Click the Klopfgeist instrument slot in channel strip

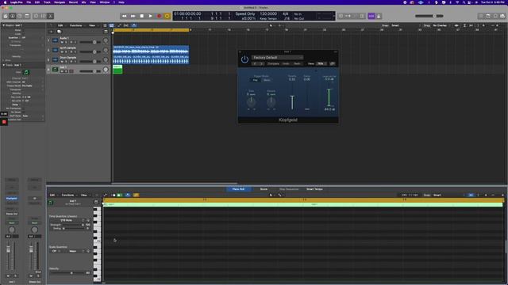point(12,199)
